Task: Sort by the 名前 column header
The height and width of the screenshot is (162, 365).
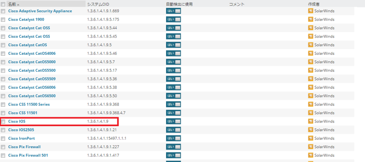Action: [x=12, y=4]
